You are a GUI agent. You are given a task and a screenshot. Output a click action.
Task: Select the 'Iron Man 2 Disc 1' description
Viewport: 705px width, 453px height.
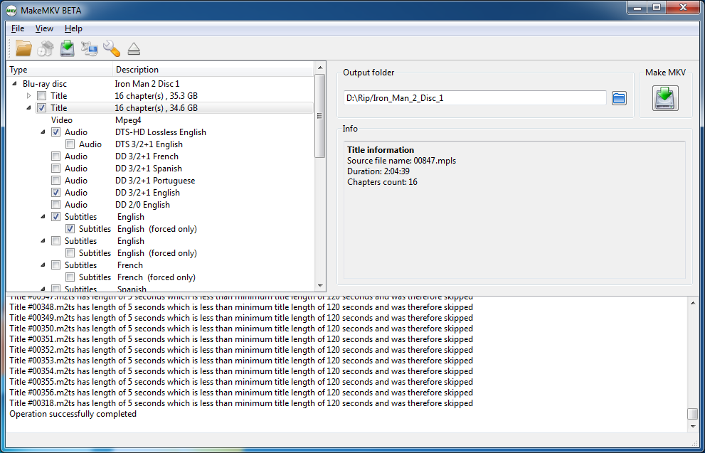pos(147,84)
